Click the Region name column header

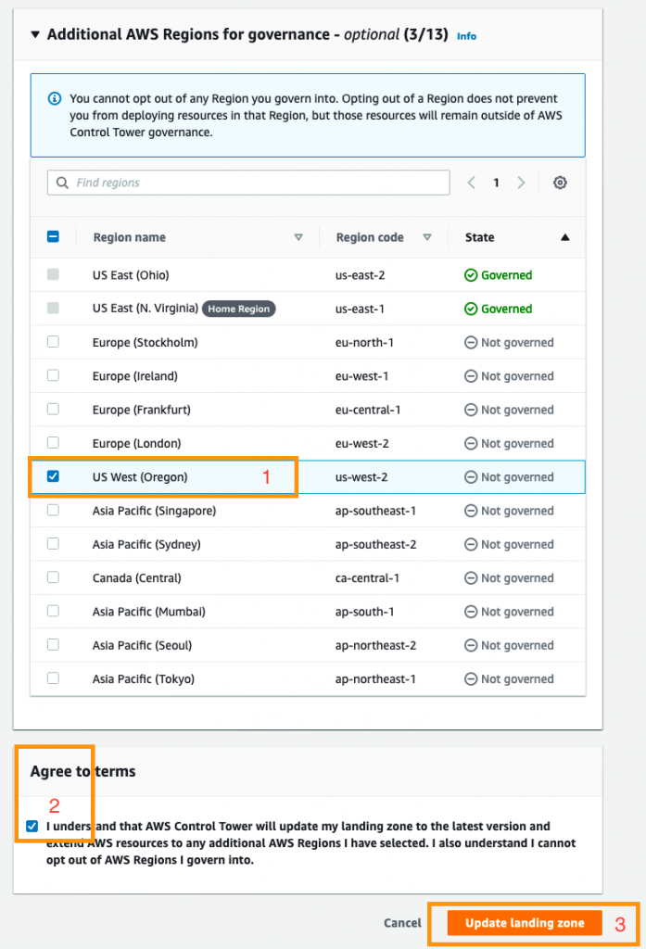coord(130,237)
